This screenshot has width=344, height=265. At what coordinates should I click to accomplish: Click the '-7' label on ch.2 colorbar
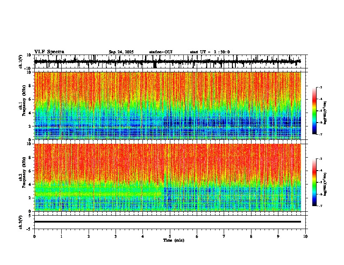320,206
